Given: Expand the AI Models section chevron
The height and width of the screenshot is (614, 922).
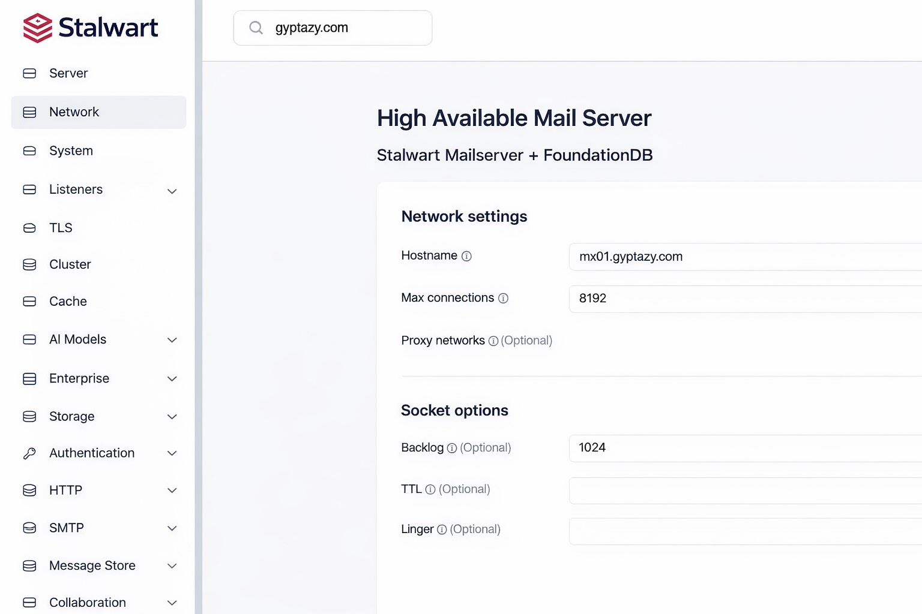Looking at the screenshot, I should click(x=172, y=340).
